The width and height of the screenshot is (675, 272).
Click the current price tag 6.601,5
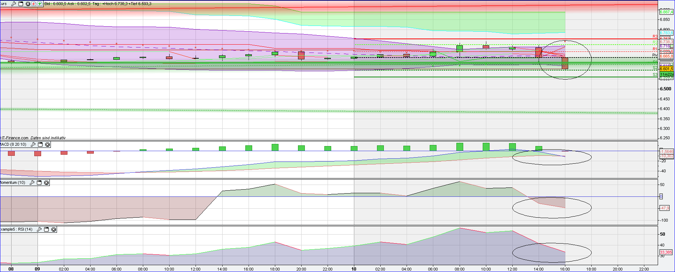pyautogui.click(x=667, y=69)
